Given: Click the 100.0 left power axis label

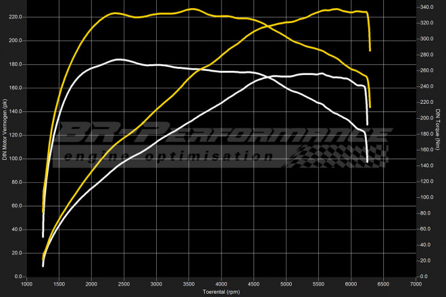Looking at the screenshot, I should tap(15, 159).
